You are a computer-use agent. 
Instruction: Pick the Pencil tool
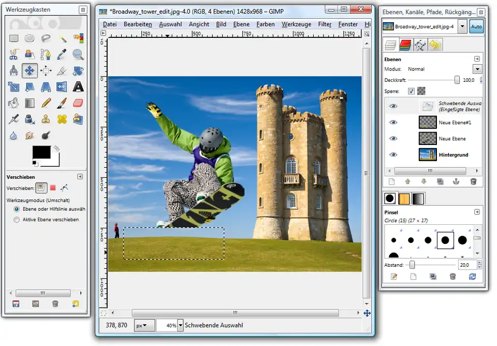coord(46,103)
